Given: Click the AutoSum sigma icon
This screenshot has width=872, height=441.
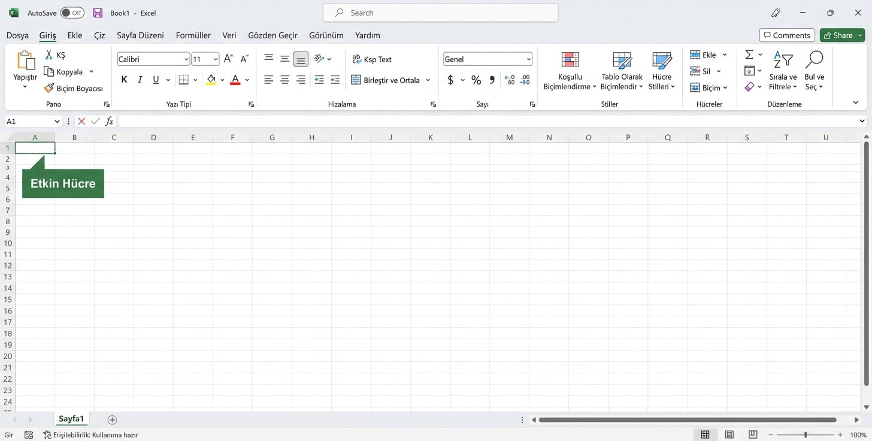Looking at the screenshot, I should (x=749, y=55).
